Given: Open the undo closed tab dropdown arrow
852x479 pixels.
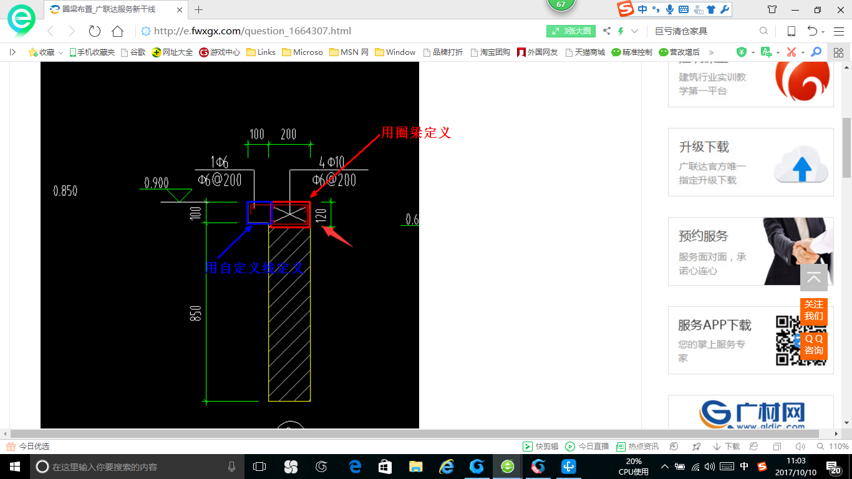Looking at the screenshot, I should tap(823, 32).
